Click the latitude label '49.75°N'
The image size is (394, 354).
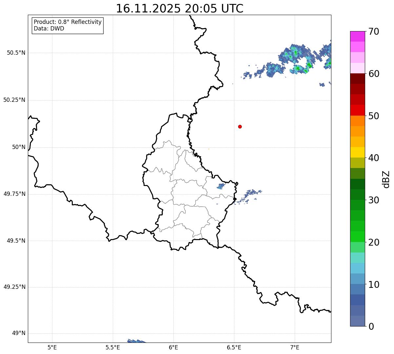14,194
